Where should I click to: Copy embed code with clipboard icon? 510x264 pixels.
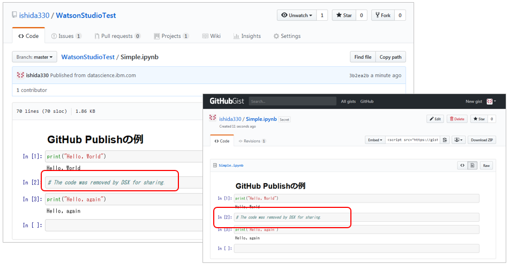[445, 140]
